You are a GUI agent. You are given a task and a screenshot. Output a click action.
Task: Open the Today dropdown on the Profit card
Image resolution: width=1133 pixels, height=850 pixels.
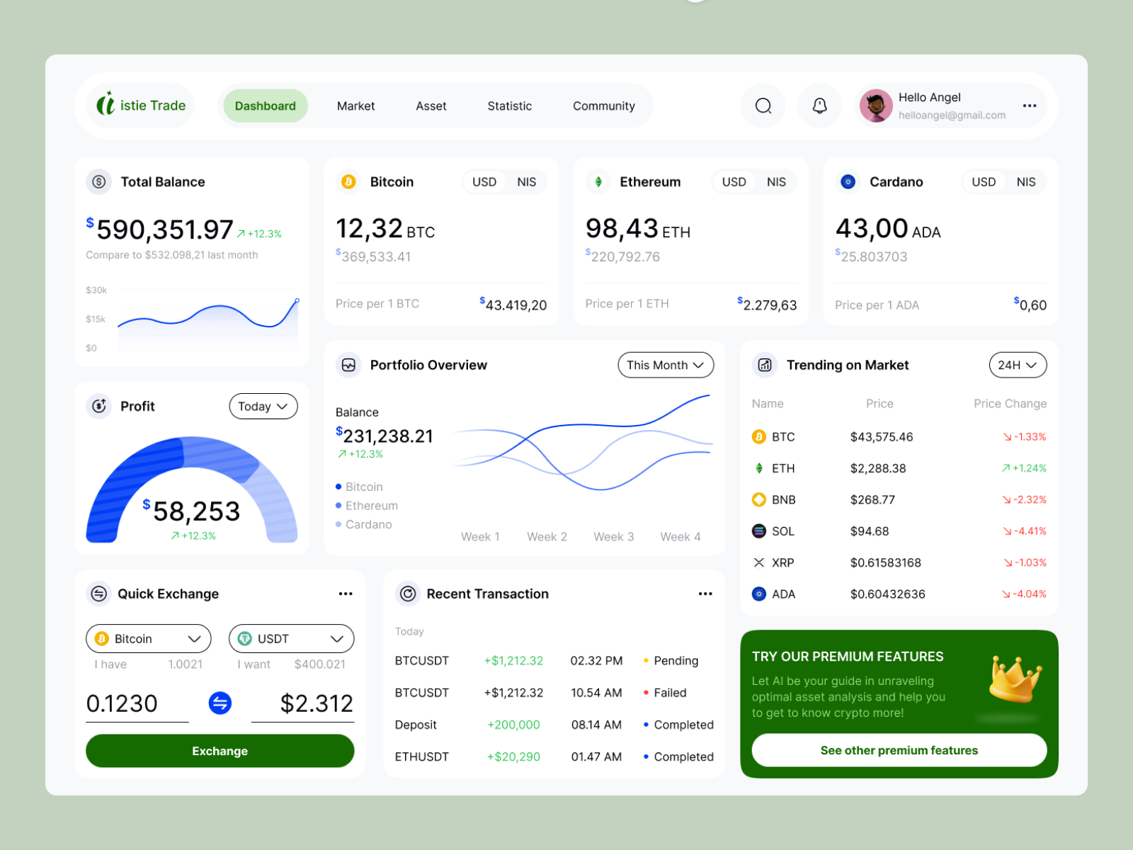[x=263, y=406]
